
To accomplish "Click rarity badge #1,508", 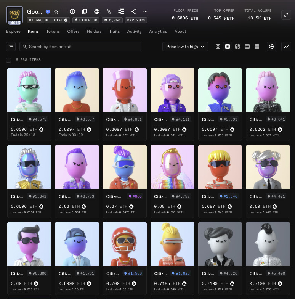I will tap(133, 273).
